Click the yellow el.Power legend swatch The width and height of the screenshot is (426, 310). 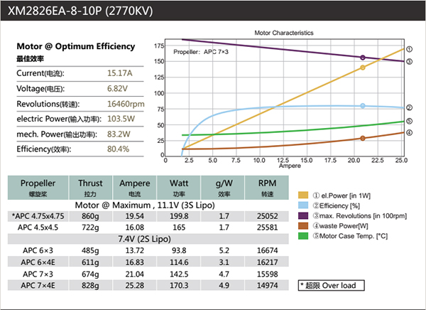[304, 195]
